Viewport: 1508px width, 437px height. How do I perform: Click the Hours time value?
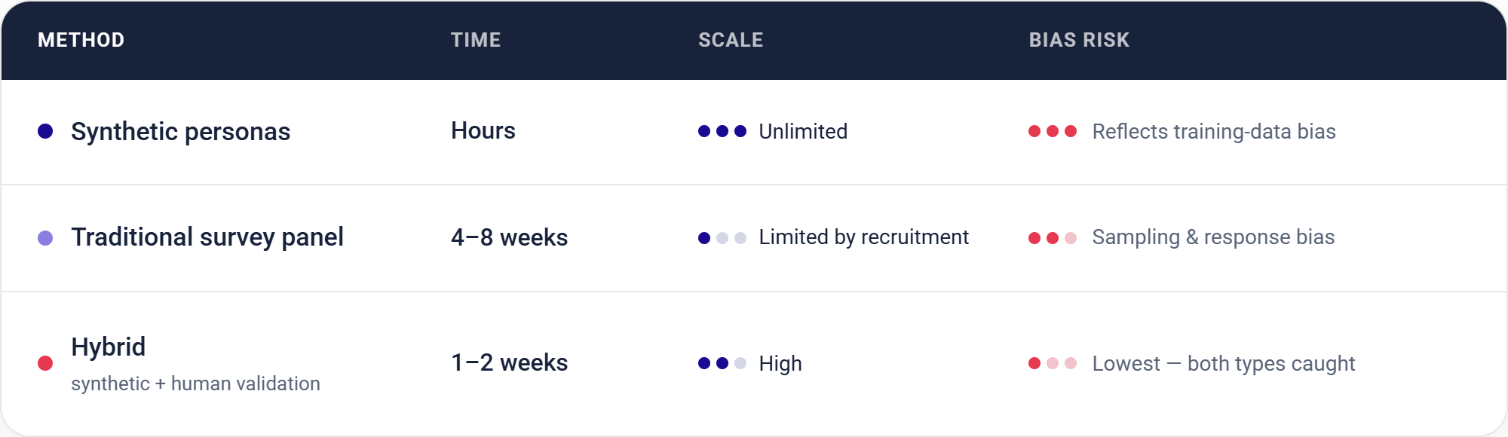(x=483, y=131)
